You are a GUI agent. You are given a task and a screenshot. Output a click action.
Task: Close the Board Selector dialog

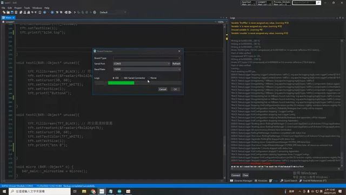point(179,51)
